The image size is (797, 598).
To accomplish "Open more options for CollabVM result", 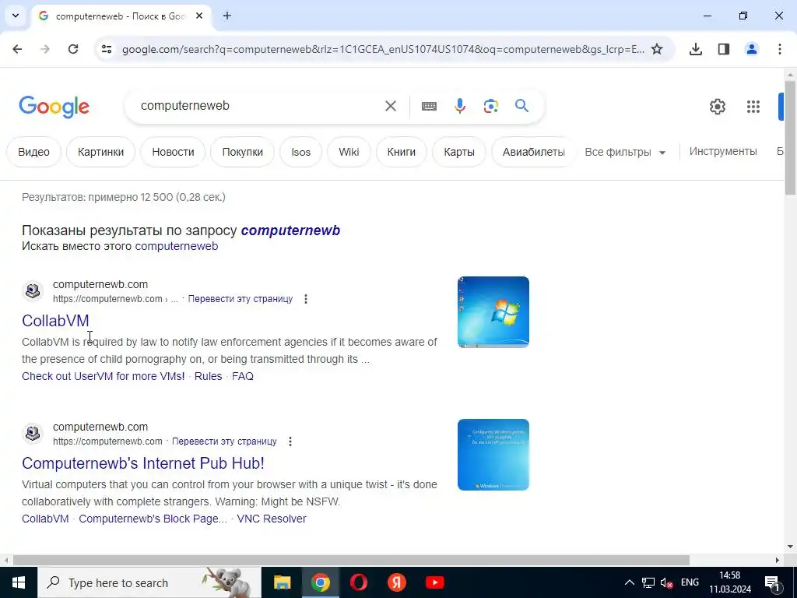I will pos(305,299).
